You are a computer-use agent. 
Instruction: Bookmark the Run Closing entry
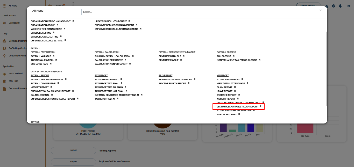click(x=234, y=56)
